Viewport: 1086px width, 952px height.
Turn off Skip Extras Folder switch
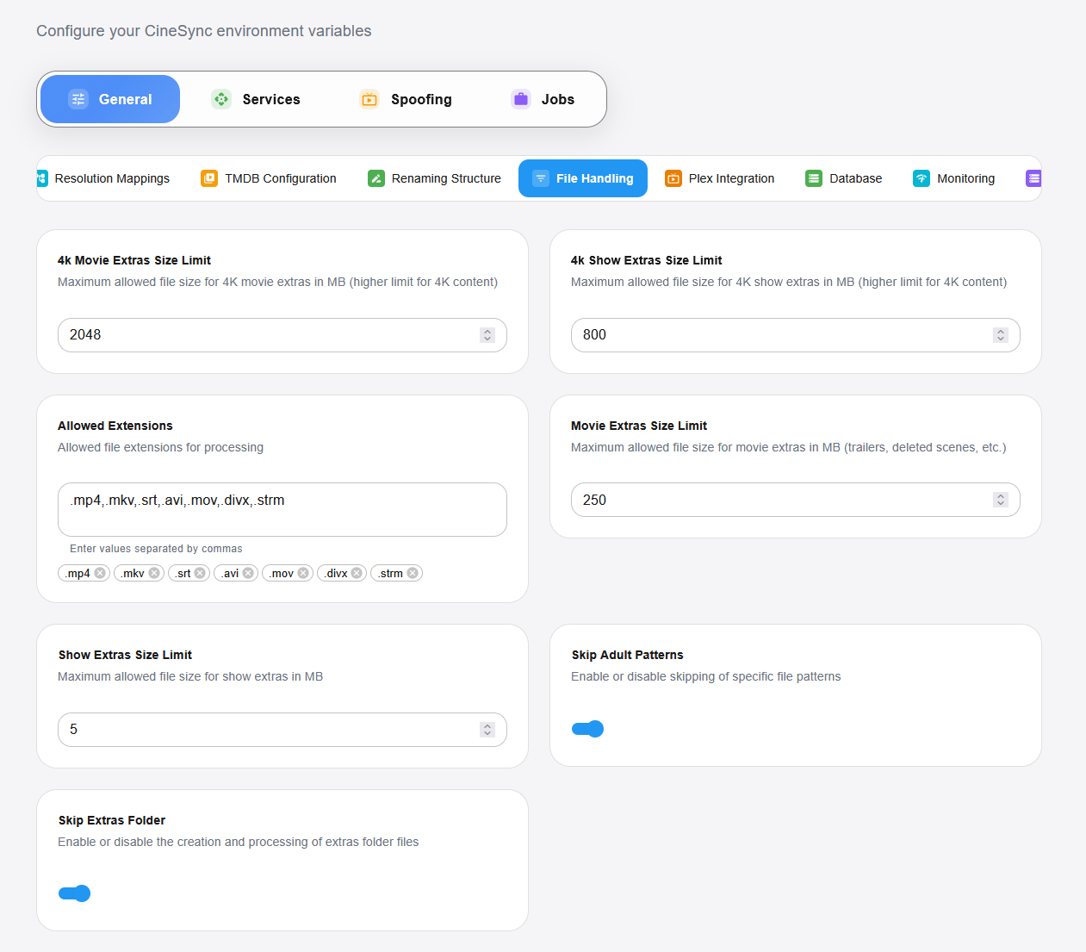[x=75, y=893]
